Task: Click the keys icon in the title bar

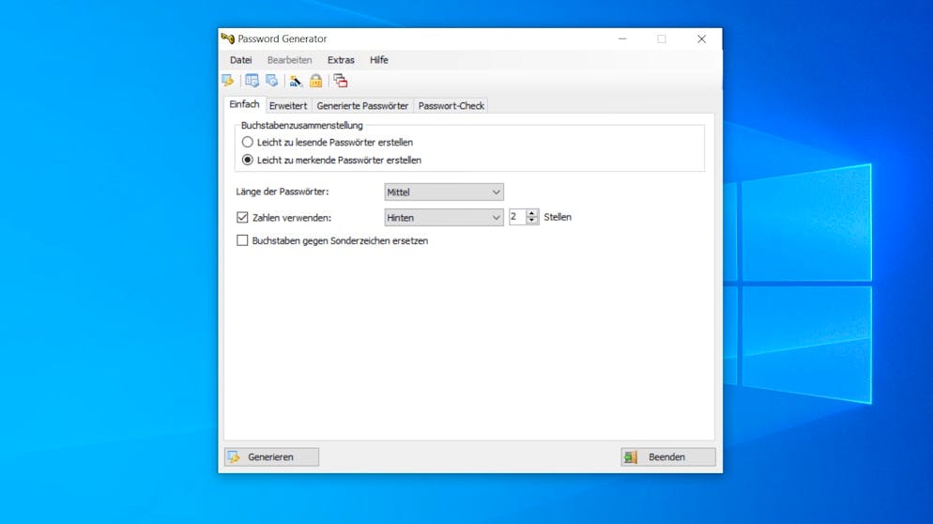Action: [227, 39]
